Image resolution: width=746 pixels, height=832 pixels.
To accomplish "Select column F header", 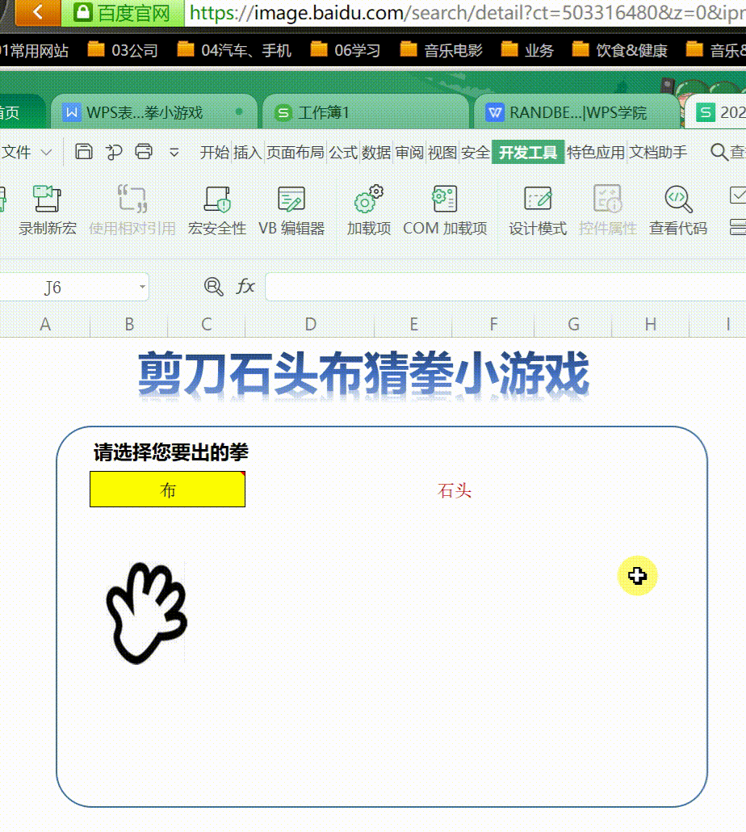I will pyautogui.click(x=493, y=324).
